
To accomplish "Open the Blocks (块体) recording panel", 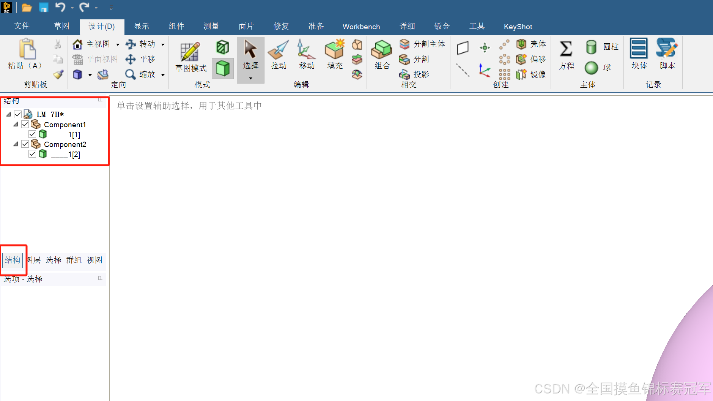I will point(639,54).
